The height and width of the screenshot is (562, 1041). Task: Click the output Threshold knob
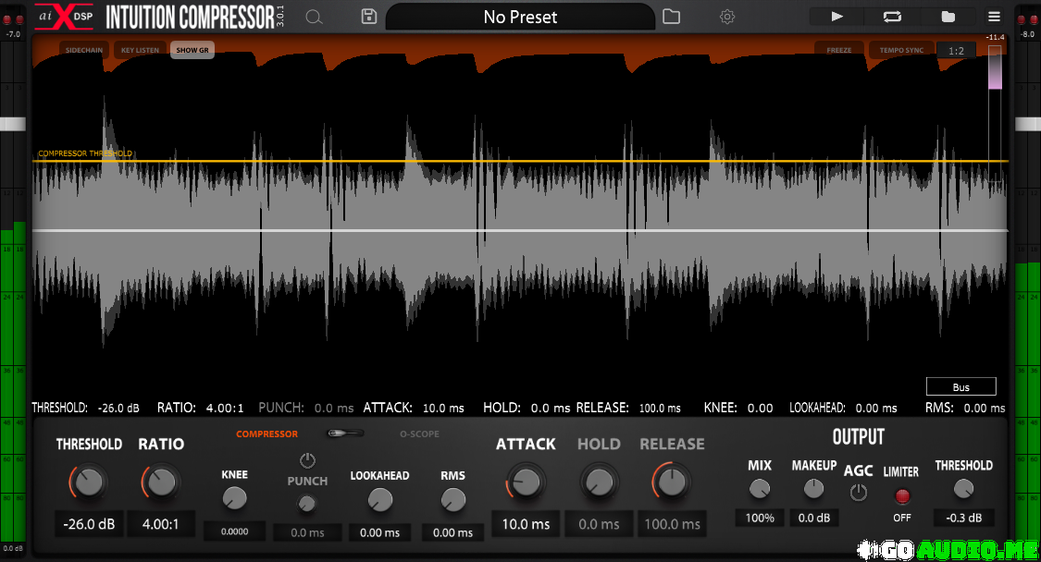click(x=963, y=489)
